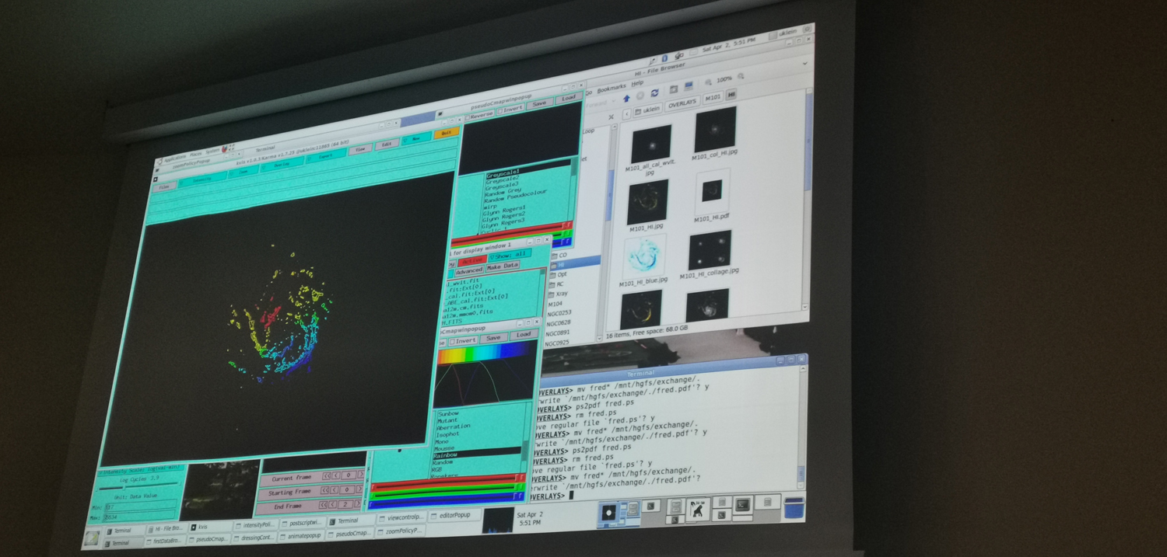The height and width of the screenshot is (557, 1167).
Task: Switch to animatepopup in the taskbar
Action: click(x=301, y=535)
